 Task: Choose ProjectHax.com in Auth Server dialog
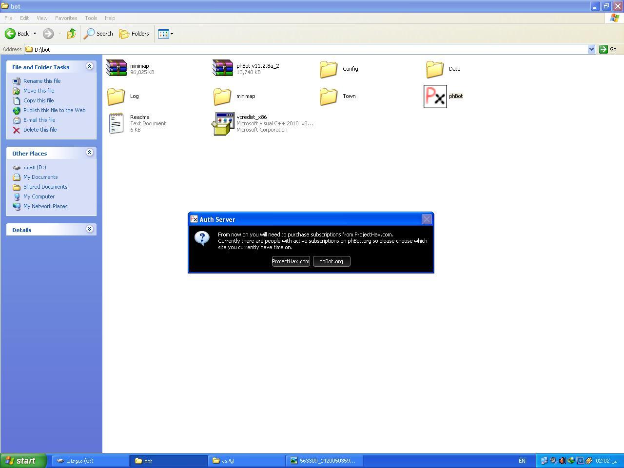pos(291,261)
